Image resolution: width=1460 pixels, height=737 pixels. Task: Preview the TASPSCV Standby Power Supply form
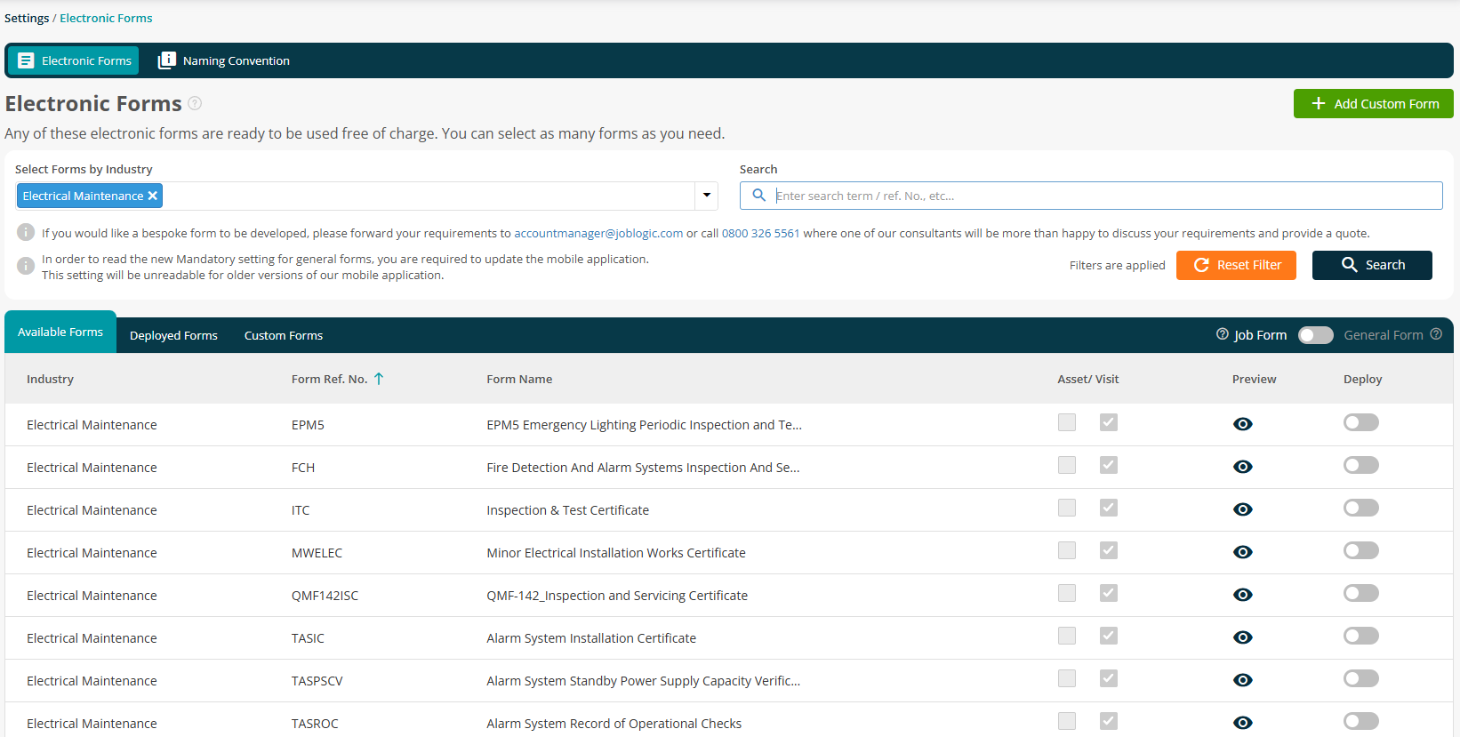pos(1243,680)
